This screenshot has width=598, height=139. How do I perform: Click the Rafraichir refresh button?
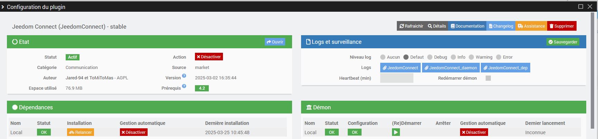pyautogui.click(x=411, y=26)
